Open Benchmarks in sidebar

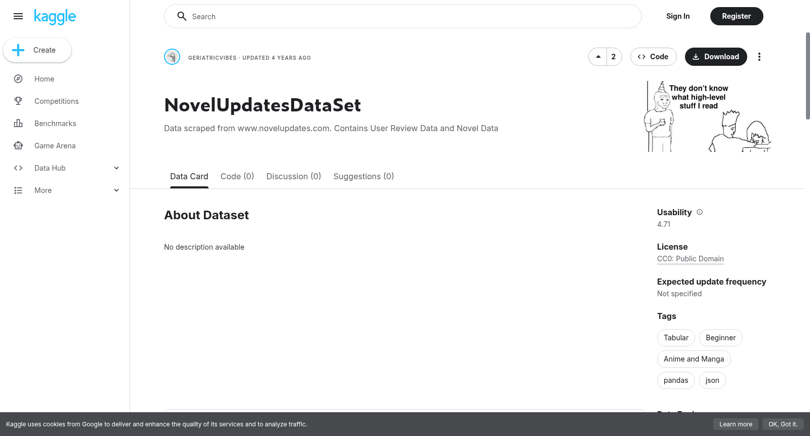tap(55, 124)
